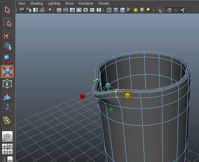
Task: Click the X-ray active components icon
Action: pyautogui.click(x=176, y=10)
